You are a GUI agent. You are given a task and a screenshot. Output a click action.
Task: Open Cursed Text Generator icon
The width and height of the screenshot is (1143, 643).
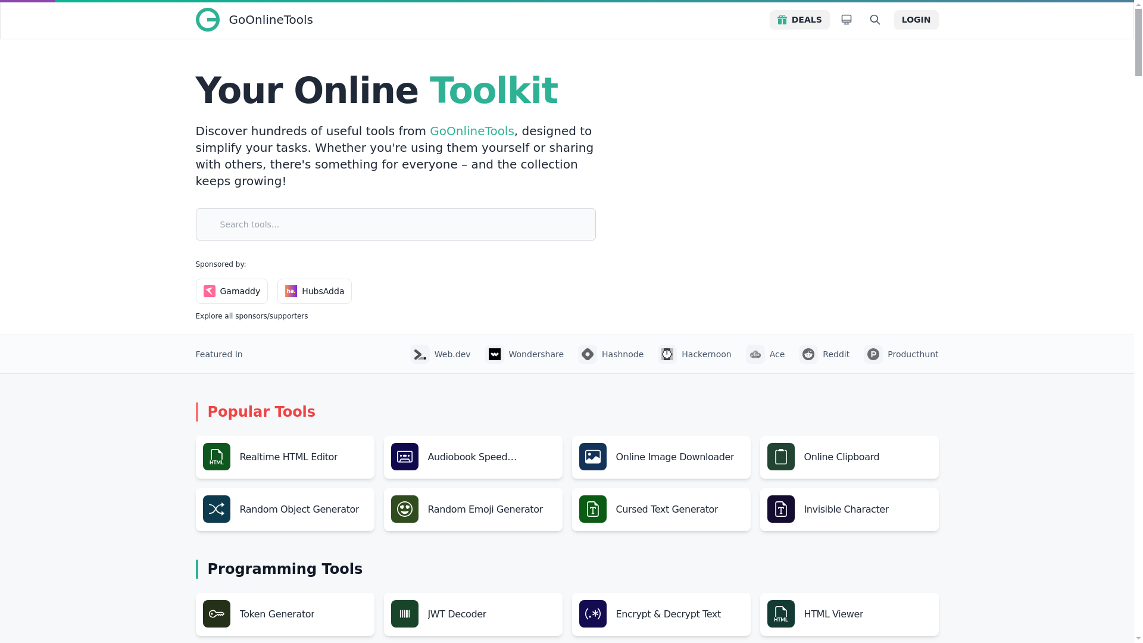click(x=593, y=509)
